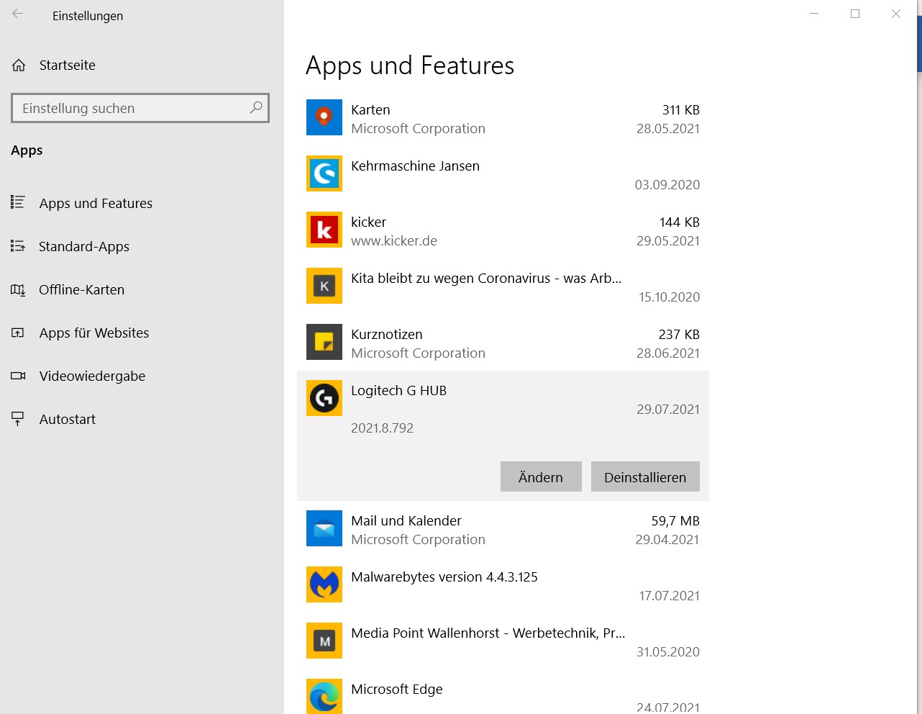Click the kicker app icon
The height and width of the screenshot is (714, 922).
(324, 230)
